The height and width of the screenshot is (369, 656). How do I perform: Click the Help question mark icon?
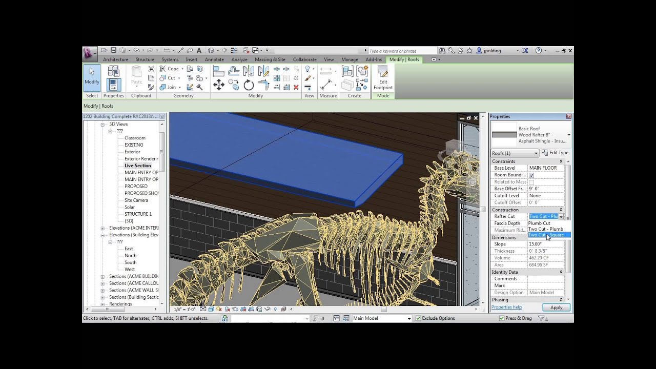point(538,51)
